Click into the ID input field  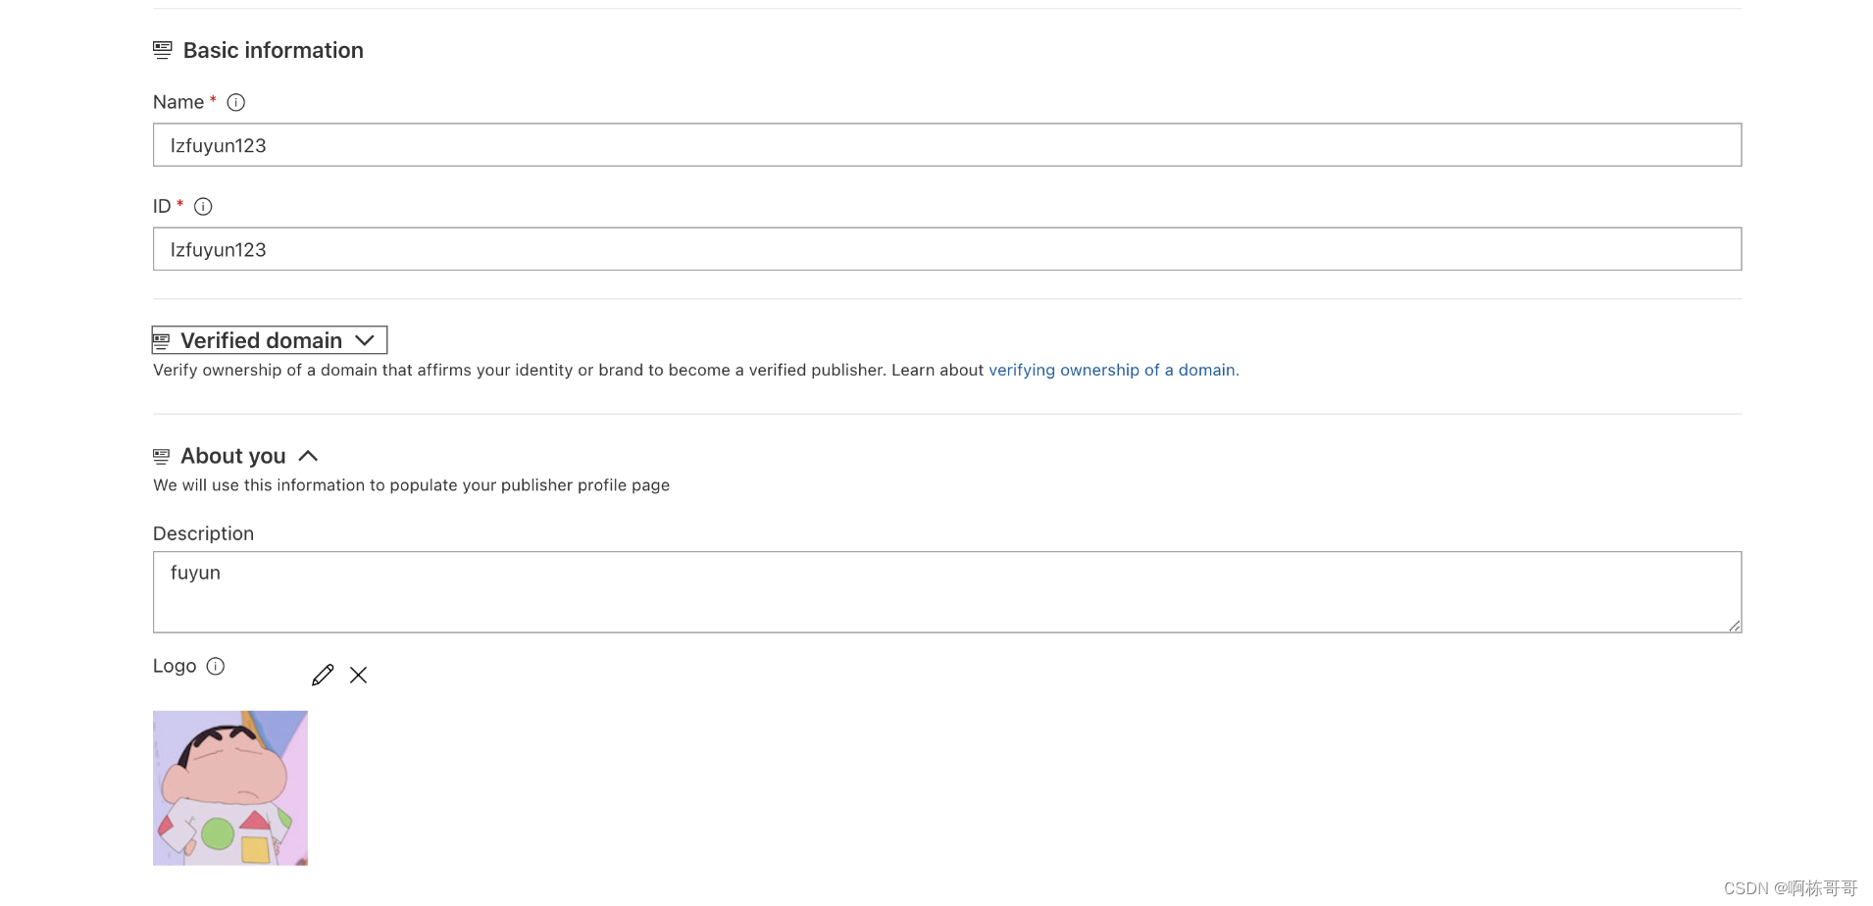click(947, 249)
